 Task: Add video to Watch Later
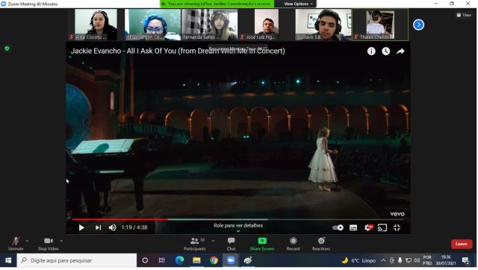(385, 51)
